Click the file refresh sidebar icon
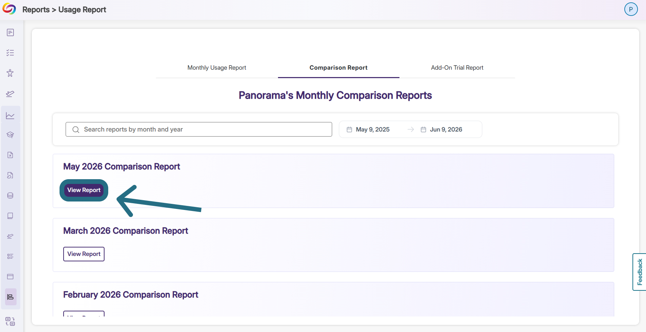The image size is (646, 332). point(10,175)
